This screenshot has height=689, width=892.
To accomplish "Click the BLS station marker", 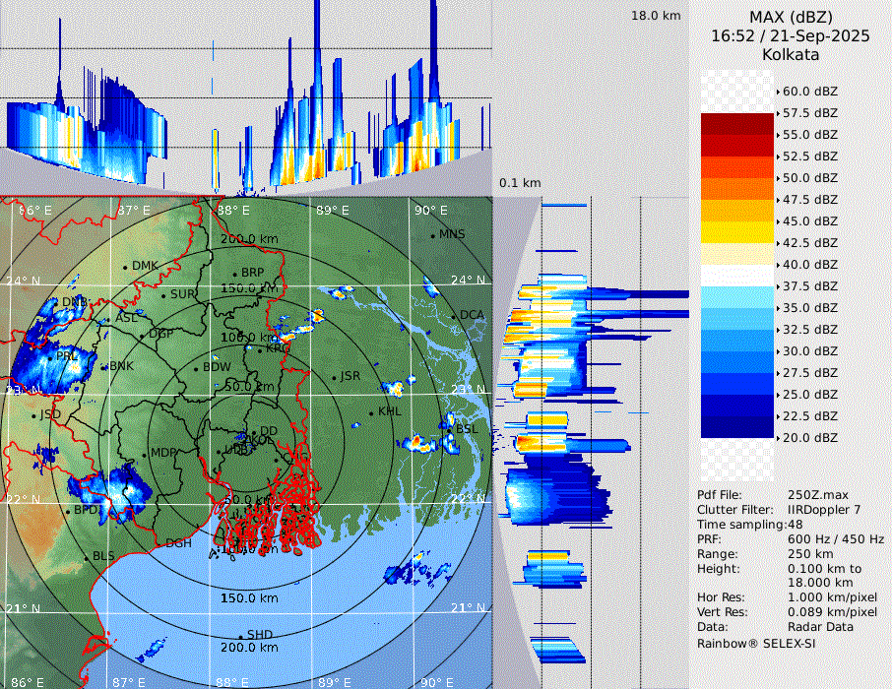I will (x=86, y=557).
